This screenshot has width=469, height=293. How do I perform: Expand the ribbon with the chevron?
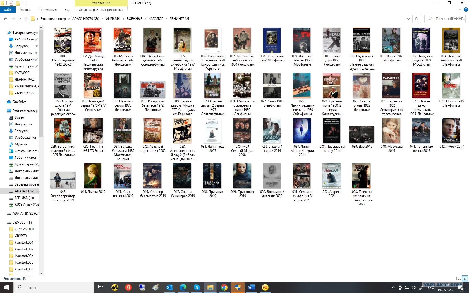click(x=460, y=9)
